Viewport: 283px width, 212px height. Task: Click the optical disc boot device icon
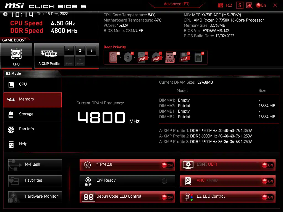click(x=129, y=57)
